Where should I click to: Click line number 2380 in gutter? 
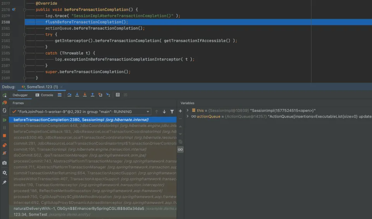(x=6, y=22)
